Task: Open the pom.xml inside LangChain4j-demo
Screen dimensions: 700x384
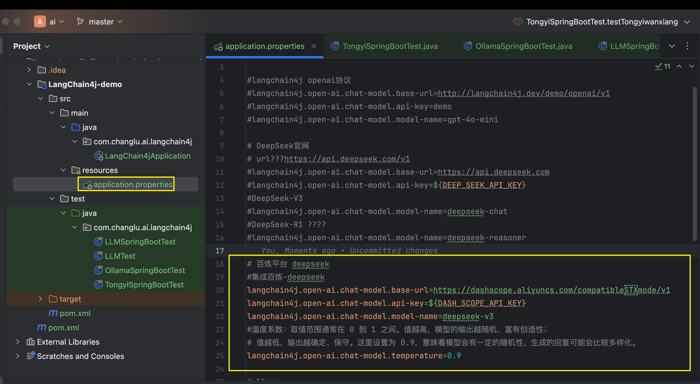Action: coord(70,313)
